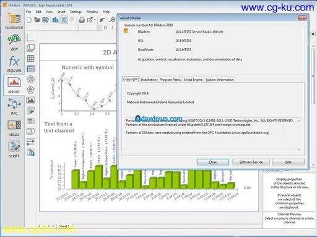Expand the export icon dropdown arrow
Image resolution: width=317 pixels, height=237 pixels.
(x=95, y=20)
